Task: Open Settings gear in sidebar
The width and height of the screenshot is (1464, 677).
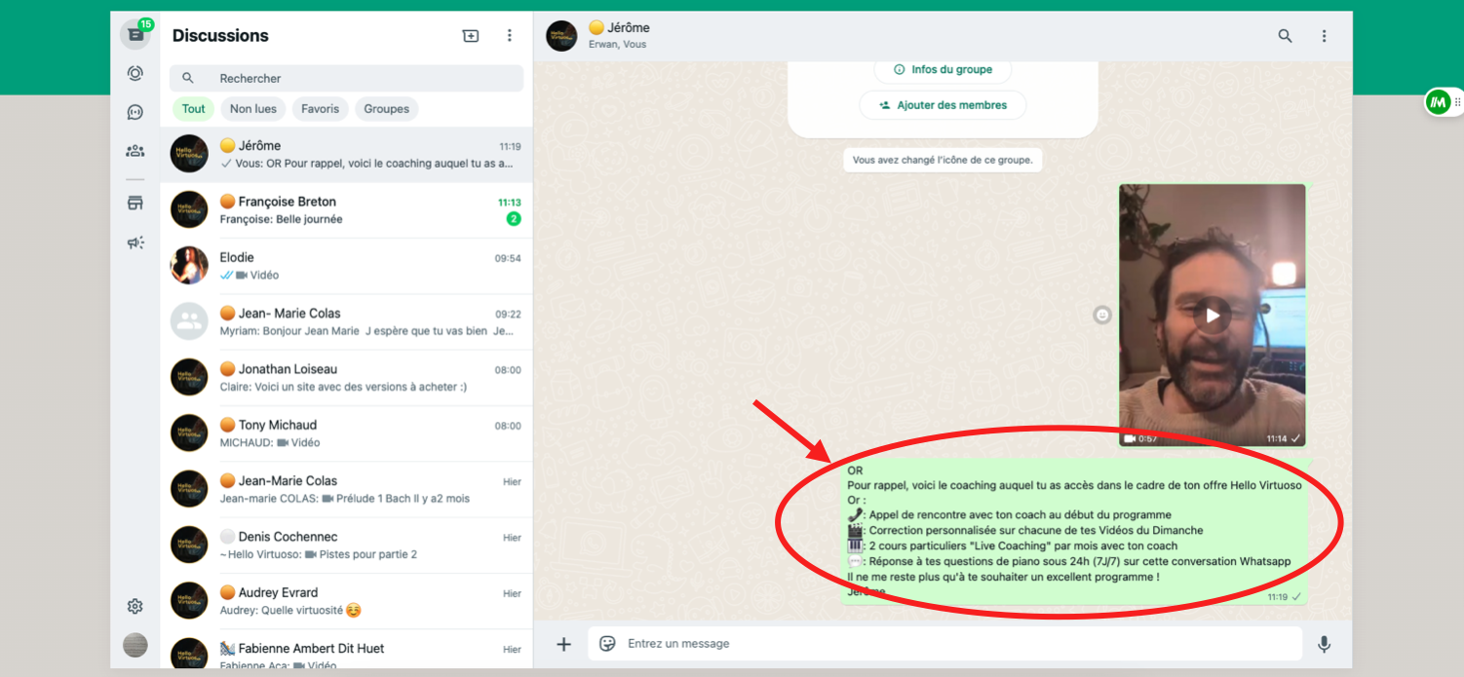Action: tap(135, 606)
